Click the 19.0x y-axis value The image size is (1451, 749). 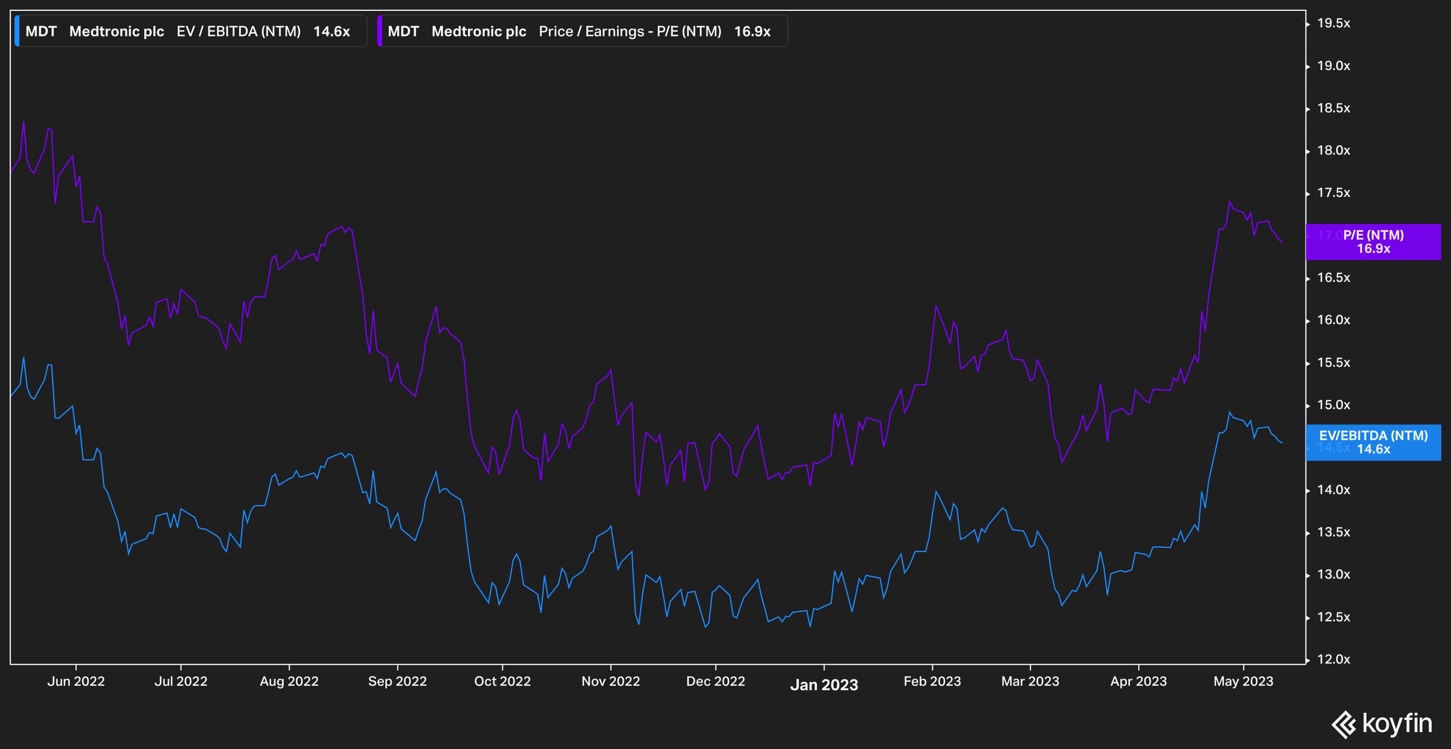[1333, 66]
